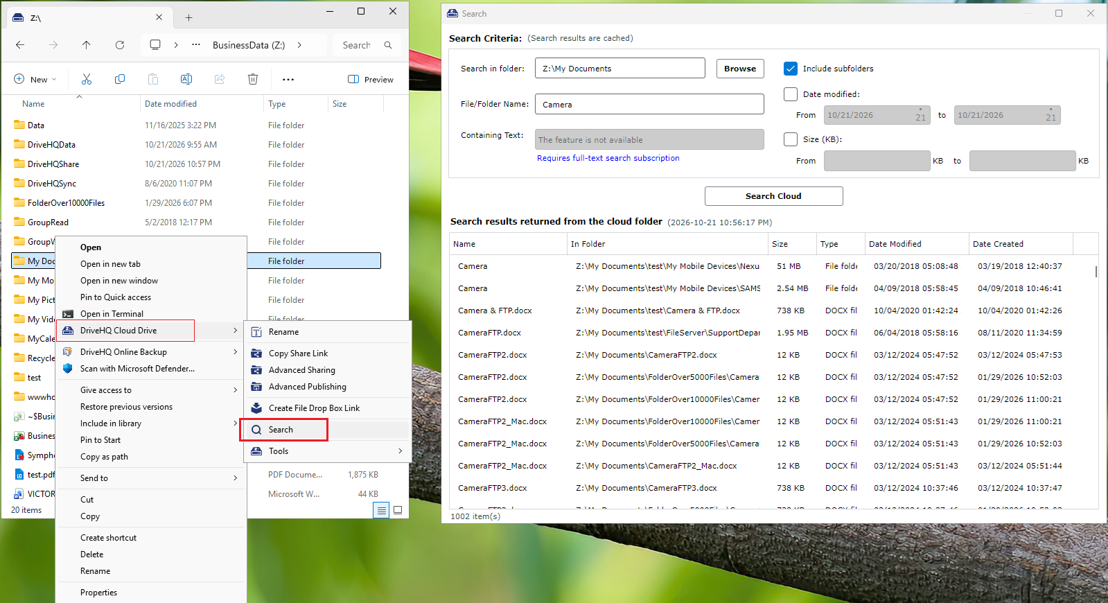Open the See more ellipsis in Explorer toolbar

pos(288,80)
